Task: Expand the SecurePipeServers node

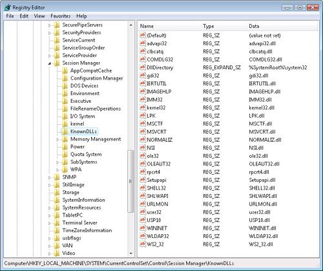Action: [x=50, y=25]
